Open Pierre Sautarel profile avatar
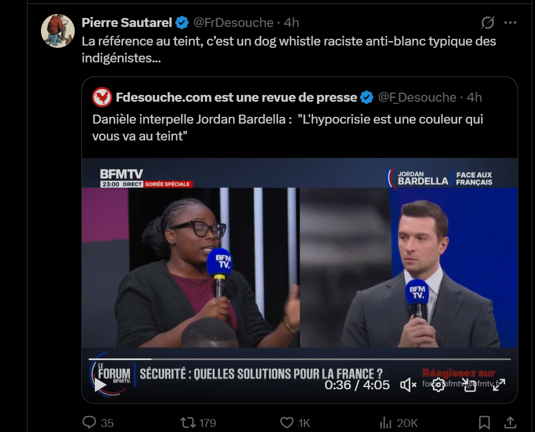This screenshot has width=535, height=432. pos(58,31)
